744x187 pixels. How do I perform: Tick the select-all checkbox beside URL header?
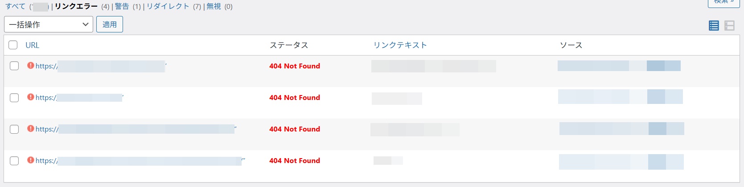coord(13,45)
